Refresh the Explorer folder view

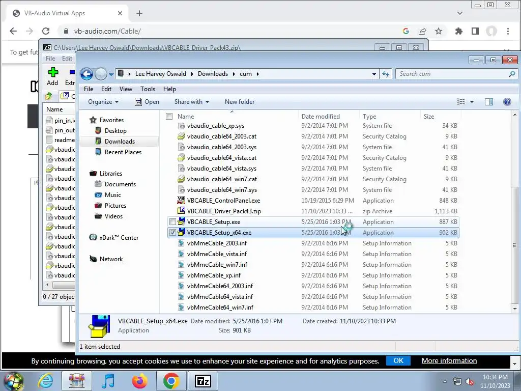[x=386, y=74]
